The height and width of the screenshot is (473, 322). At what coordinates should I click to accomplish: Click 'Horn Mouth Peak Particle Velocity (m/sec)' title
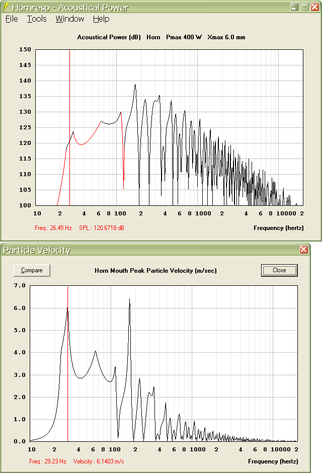click(155, 271)
